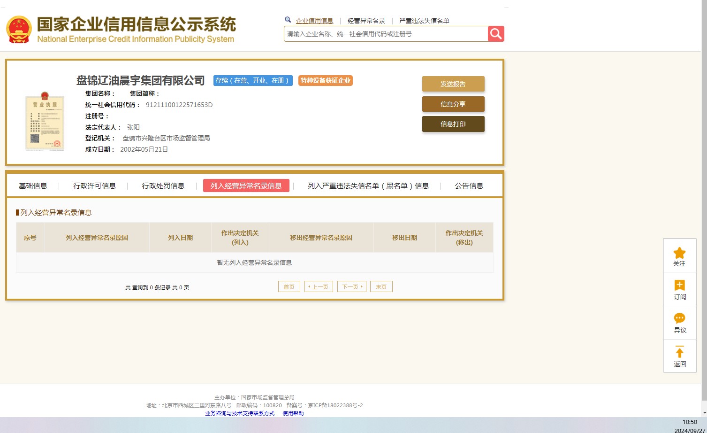Click the 上一页 previous page button
707x433 pixels.
click(319, 287)
